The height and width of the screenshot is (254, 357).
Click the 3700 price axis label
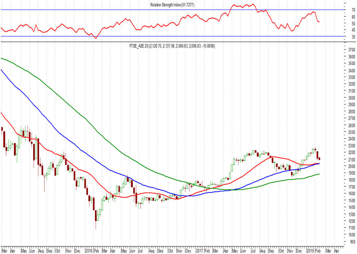click(352, 50)
